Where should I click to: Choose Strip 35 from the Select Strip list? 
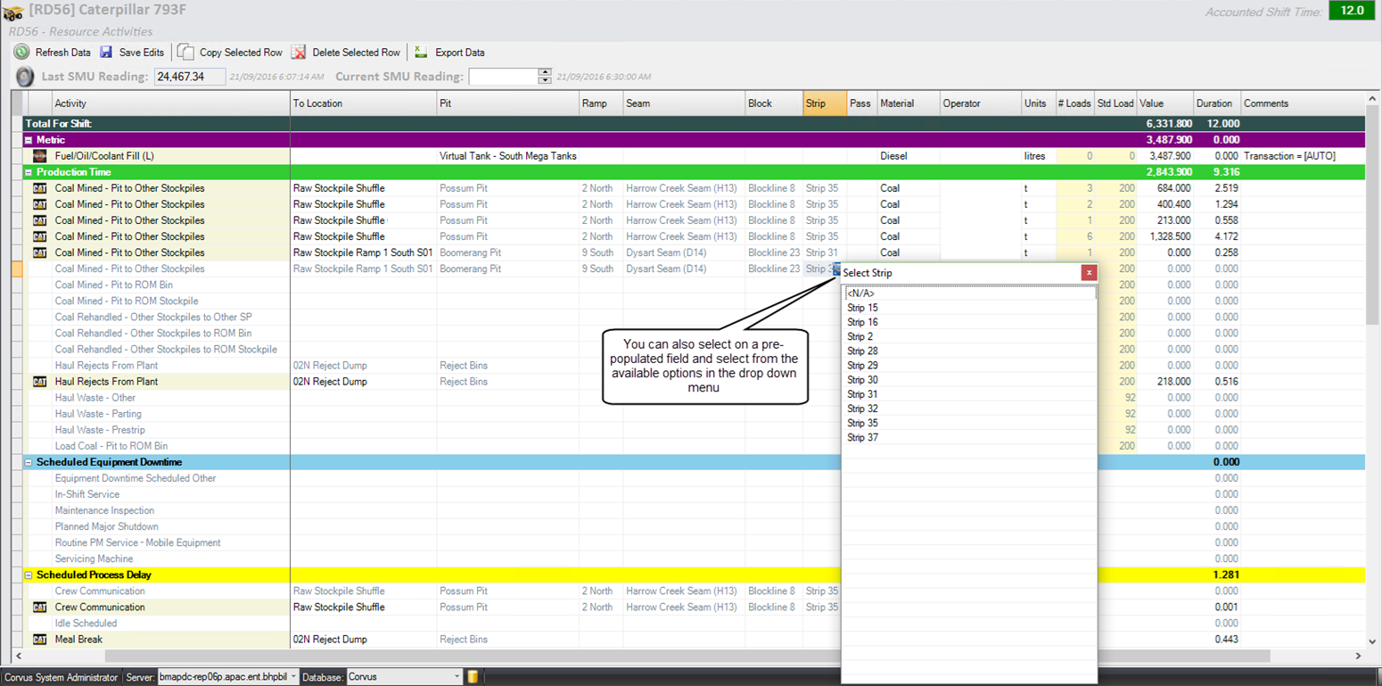pyautogui.click(x=969, y=423)
